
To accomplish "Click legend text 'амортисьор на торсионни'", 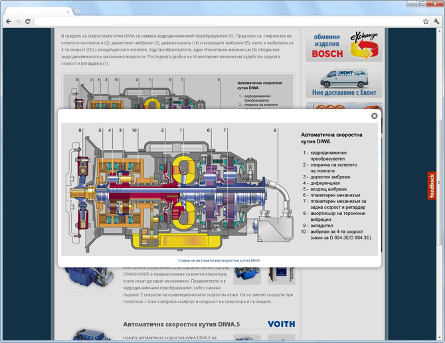I will [x=337, y=214].
